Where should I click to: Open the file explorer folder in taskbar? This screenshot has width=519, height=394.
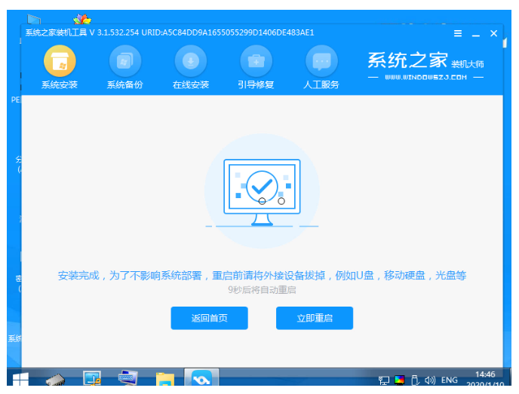tap(165, 380)
